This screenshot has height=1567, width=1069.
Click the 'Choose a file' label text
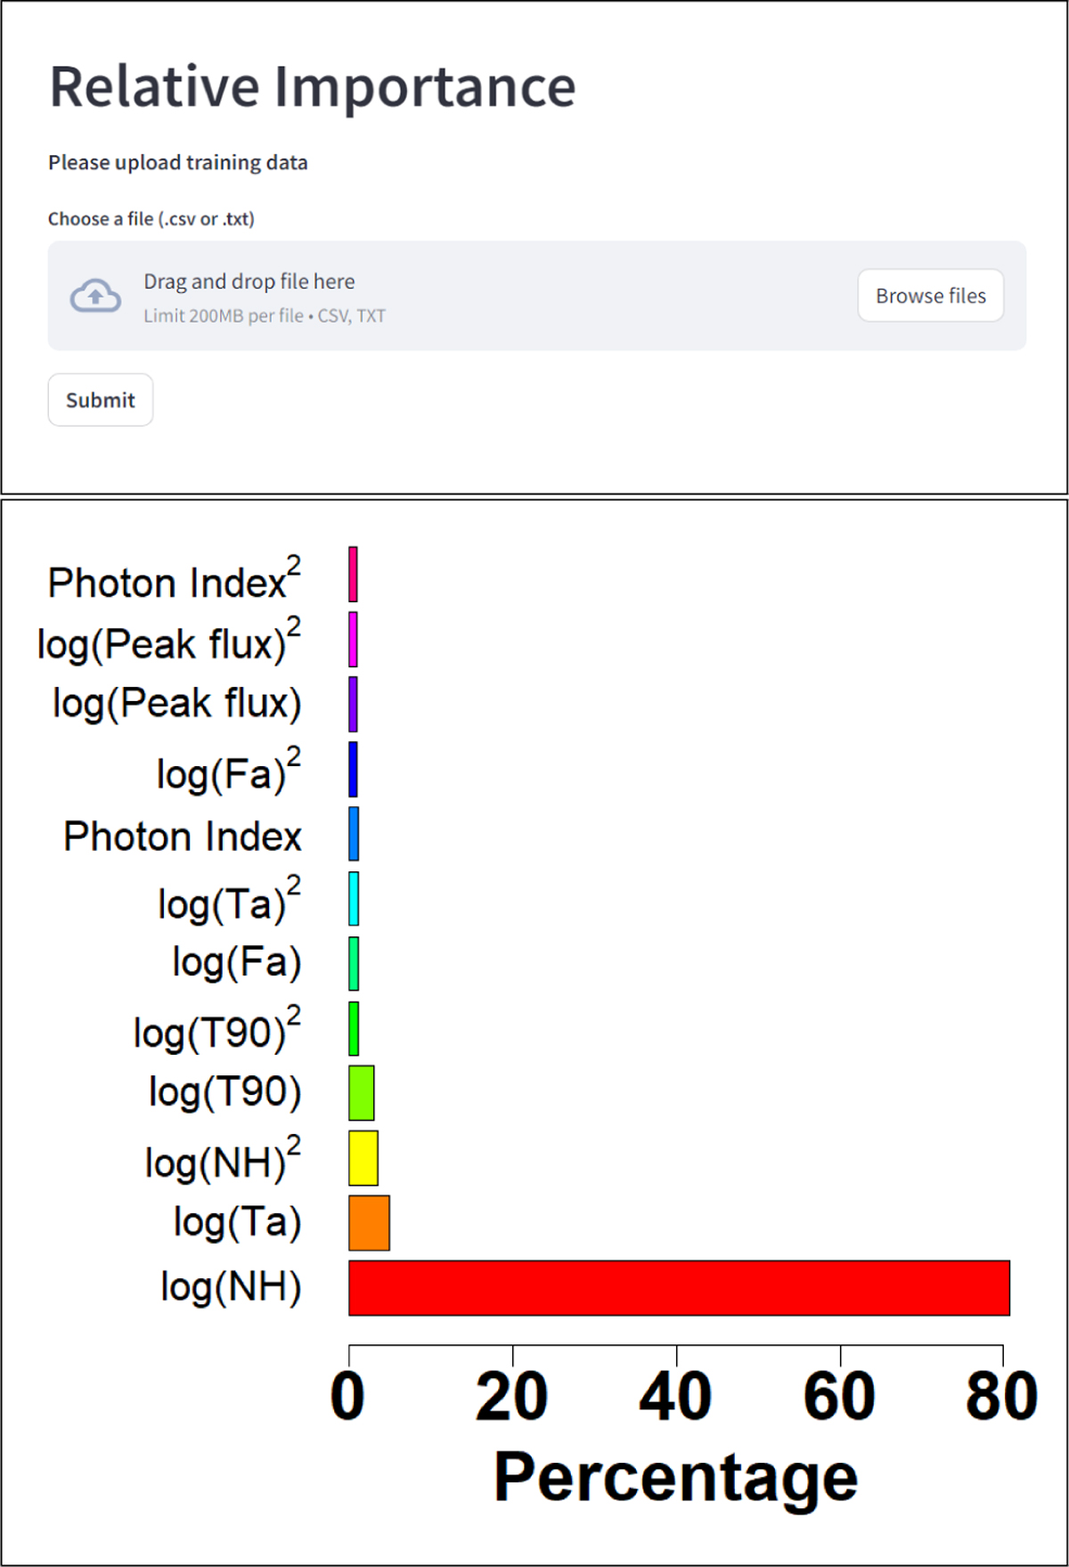pos(151,219)
